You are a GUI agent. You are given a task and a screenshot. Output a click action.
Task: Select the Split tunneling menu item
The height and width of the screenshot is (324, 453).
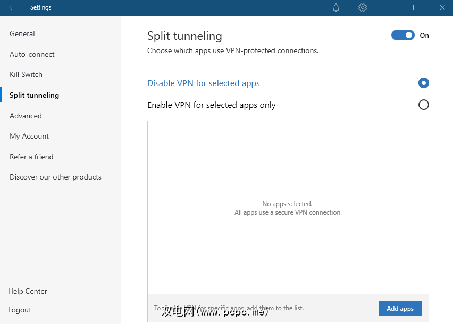(34, 95)
